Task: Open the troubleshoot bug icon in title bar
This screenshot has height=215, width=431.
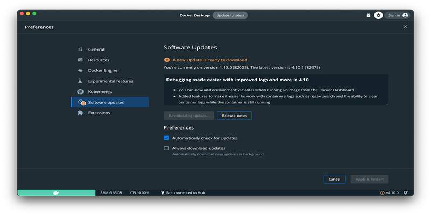Action: pos(369,15)
